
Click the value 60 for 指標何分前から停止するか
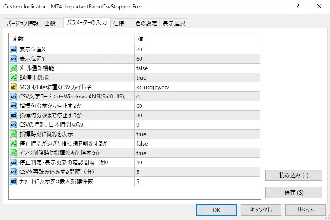[139, 106]
